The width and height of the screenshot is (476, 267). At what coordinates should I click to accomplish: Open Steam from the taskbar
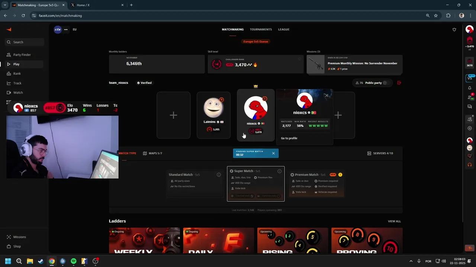click(x=41, y=261)
